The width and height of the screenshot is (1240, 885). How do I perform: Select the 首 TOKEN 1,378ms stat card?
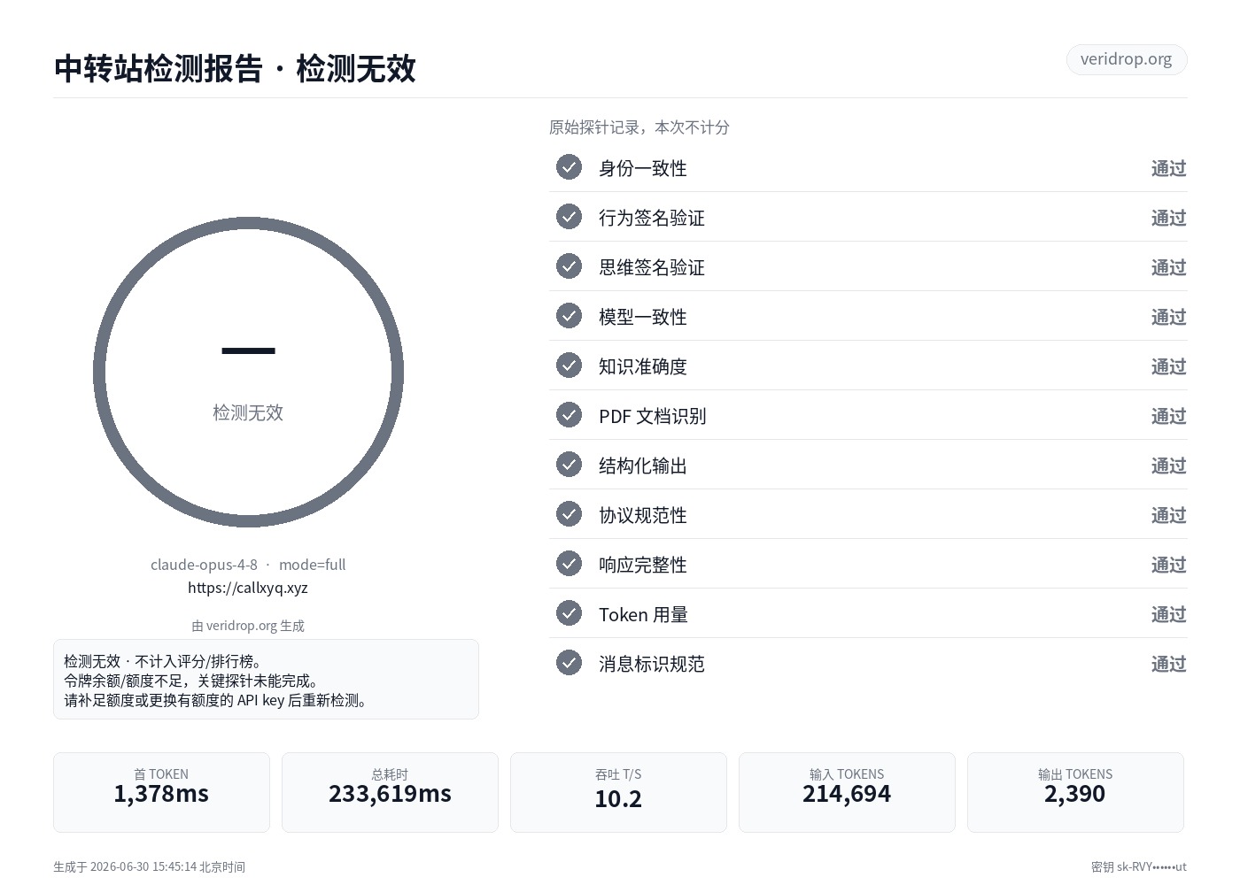pos(161,792)
